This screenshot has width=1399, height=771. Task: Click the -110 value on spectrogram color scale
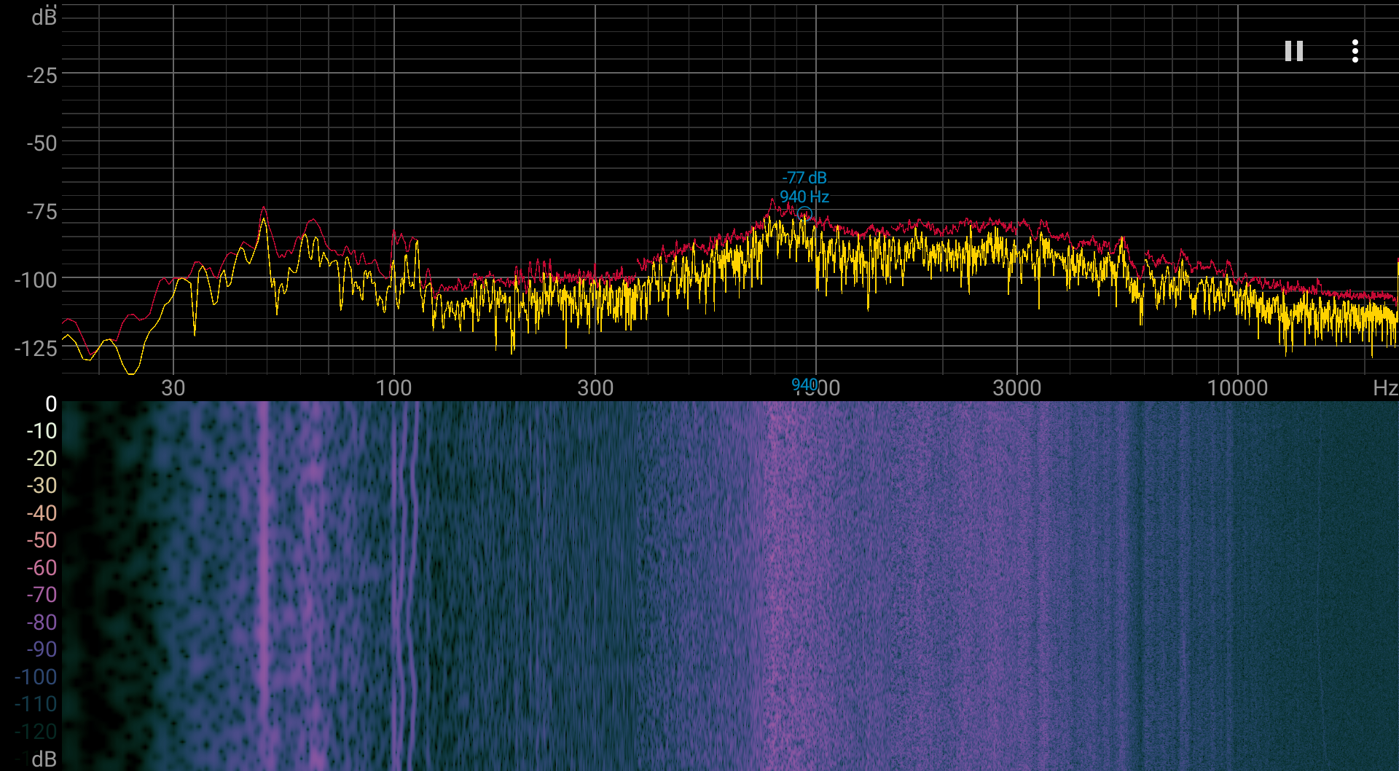pyautogui.click(x=36, y=704)
